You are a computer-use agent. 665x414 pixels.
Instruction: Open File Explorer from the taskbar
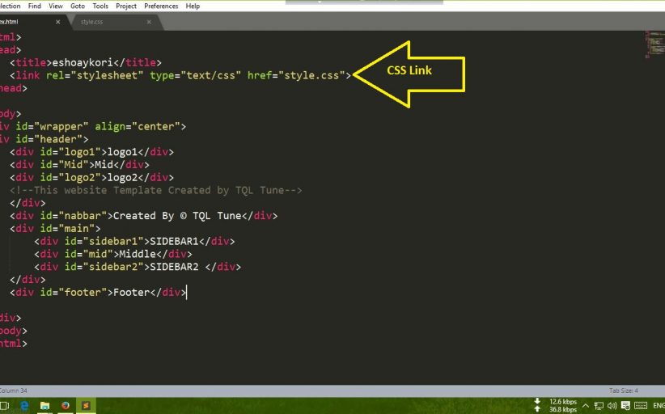click(x=44, y=405)
